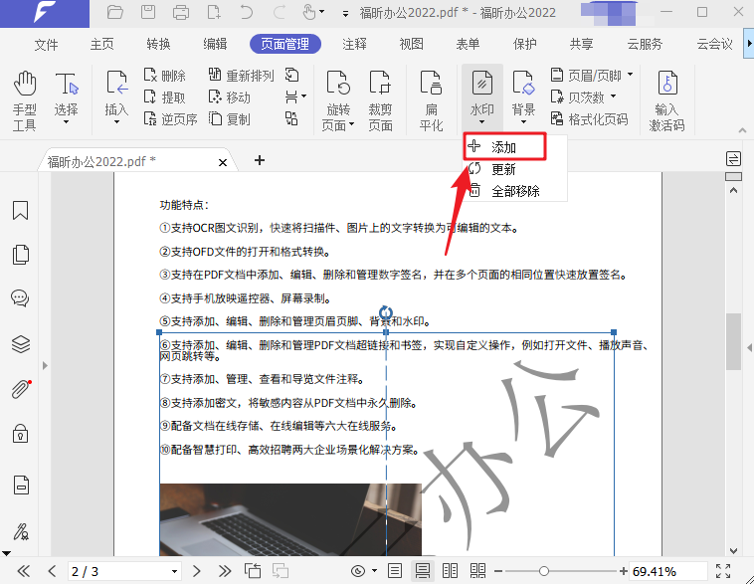The height and width of the screenshot is (584, 754).
Task: Switch to the 编辑 ribbon tab
Action: point(215,44)
